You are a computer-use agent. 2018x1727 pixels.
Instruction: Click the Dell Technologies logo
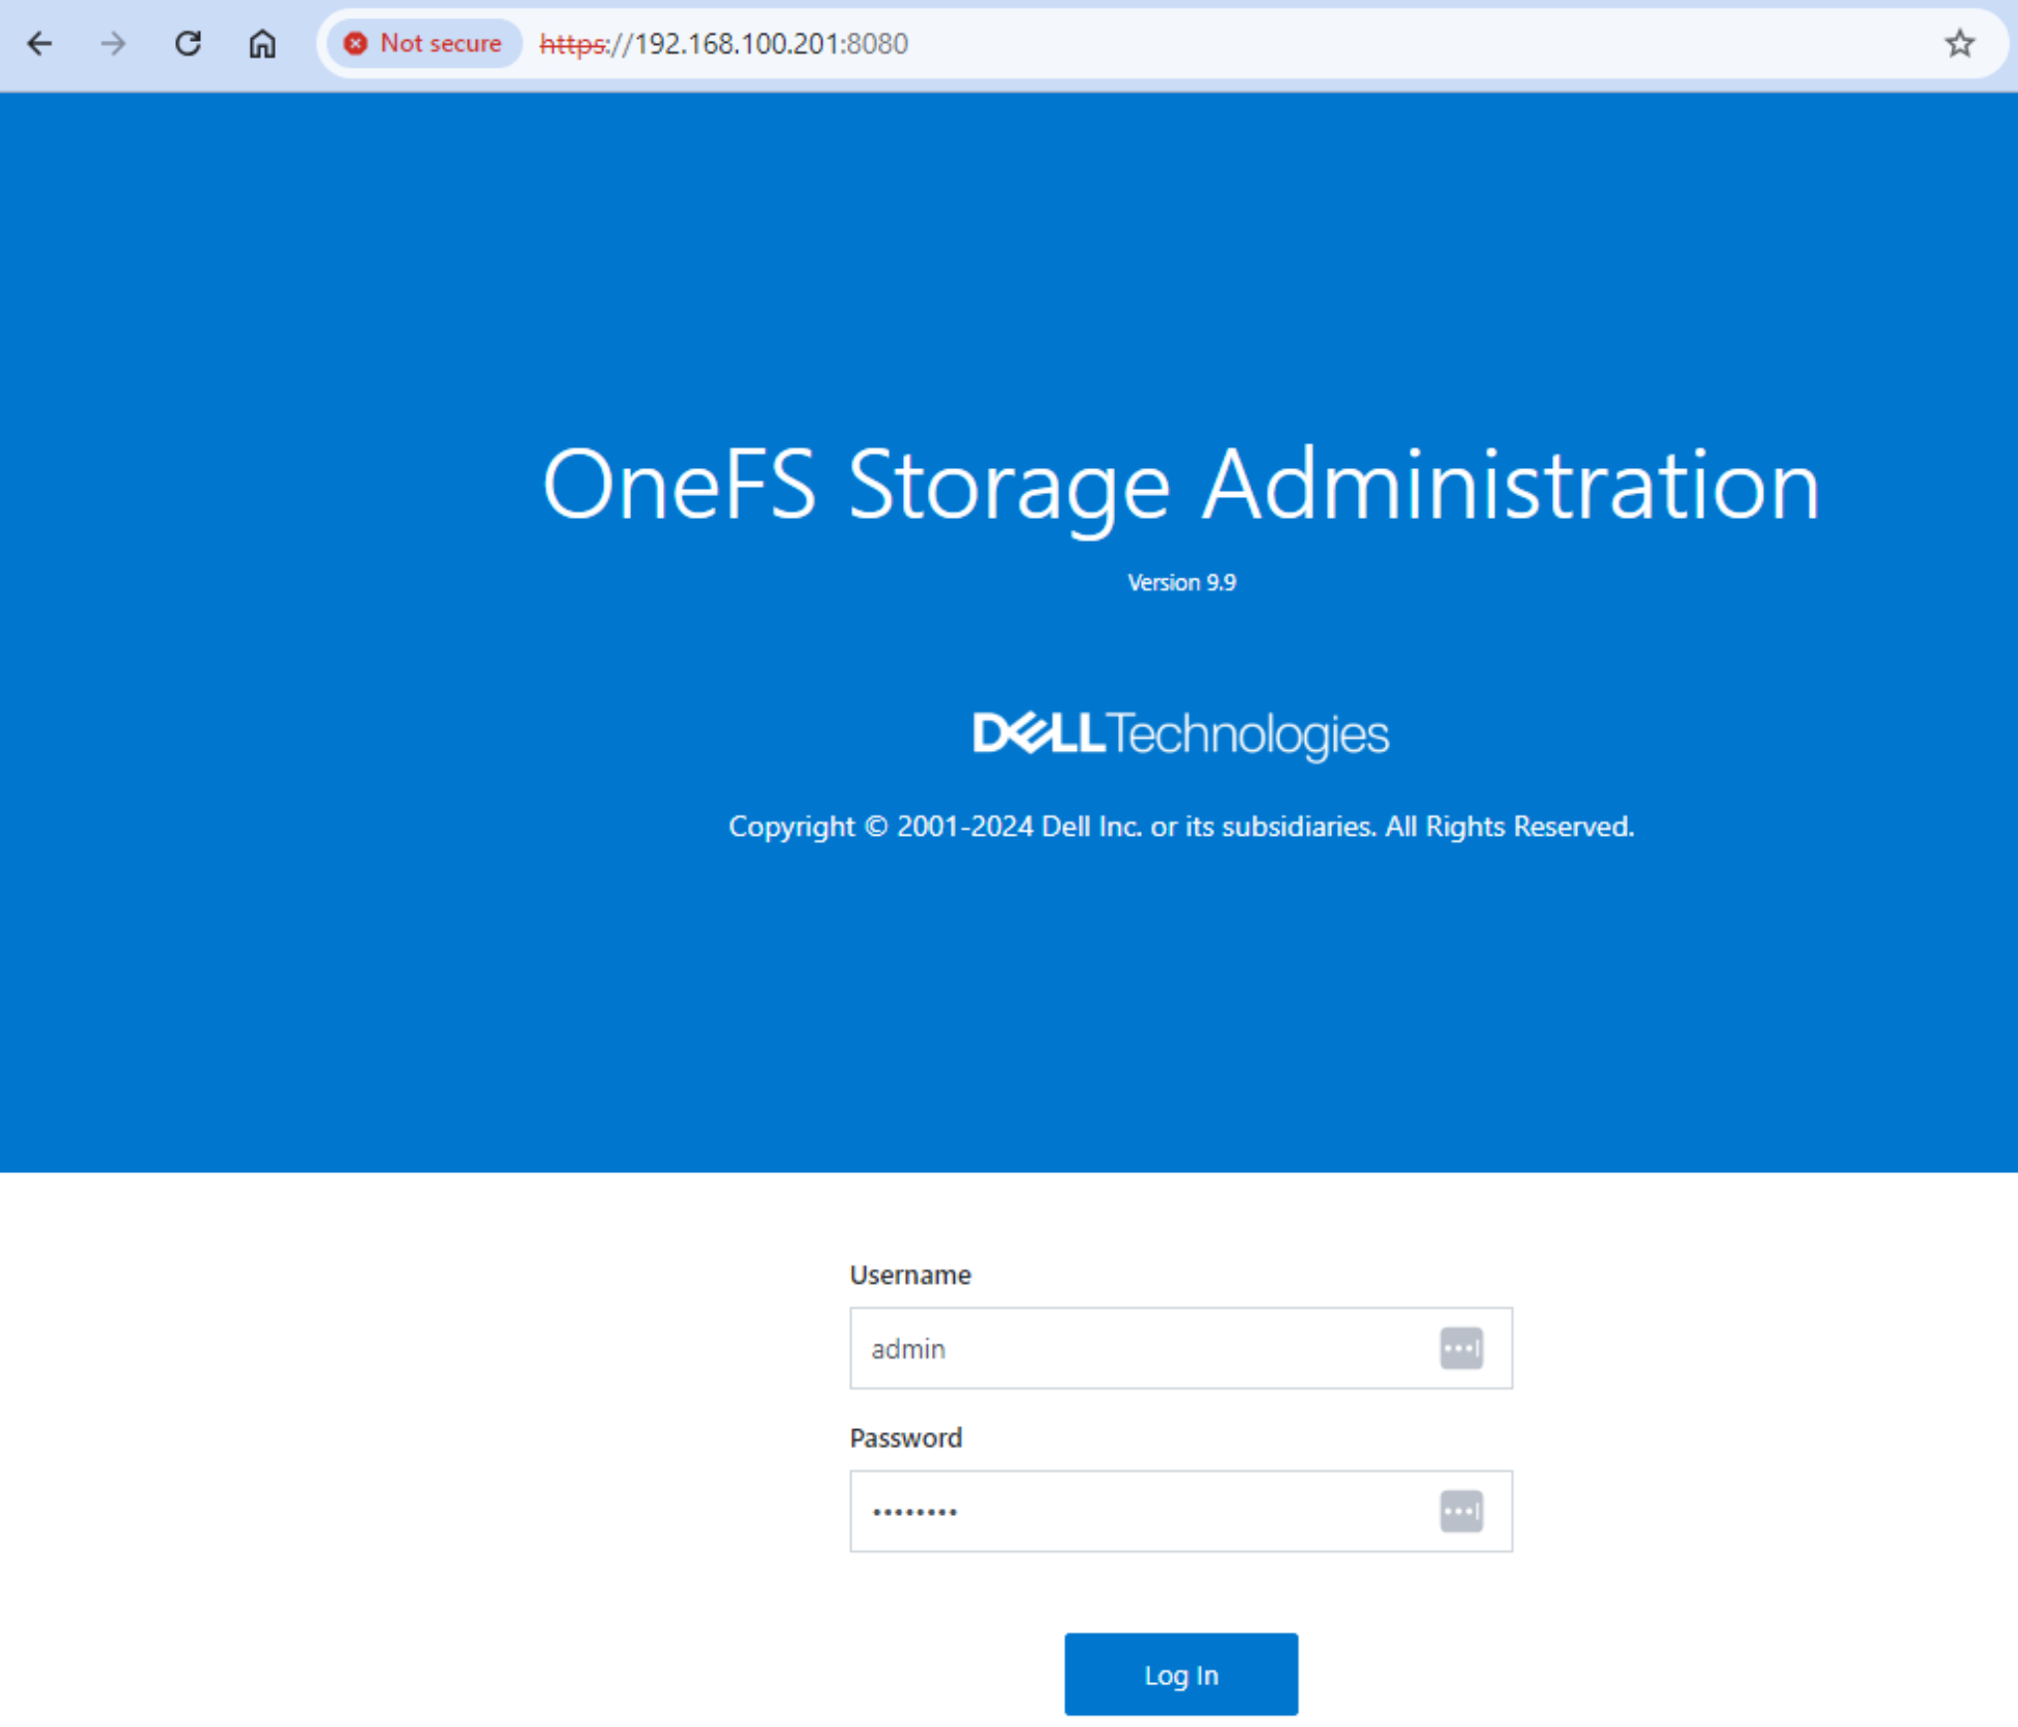pos(1181,735)
